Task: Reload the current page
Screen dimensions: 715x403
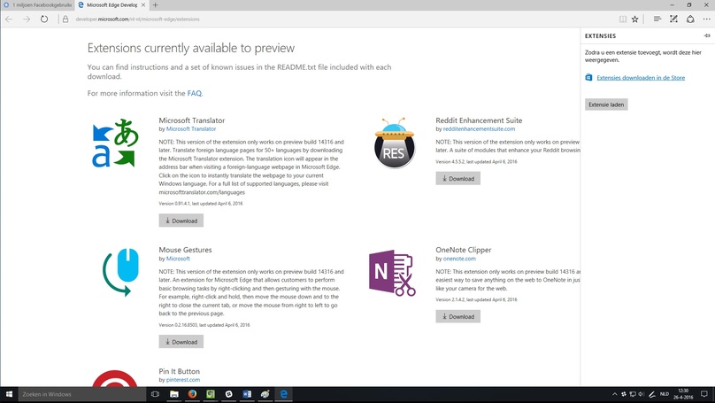Action: click(x=44, y=19)
